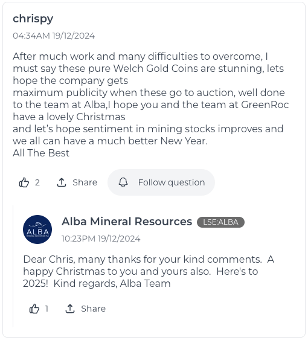Open the chrispy user profile name

click(33, 19)
